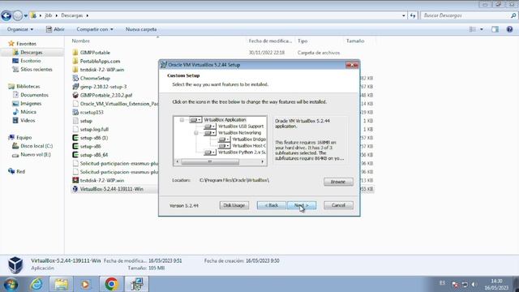Open the Disk Usage dialog

coord(234,205)
